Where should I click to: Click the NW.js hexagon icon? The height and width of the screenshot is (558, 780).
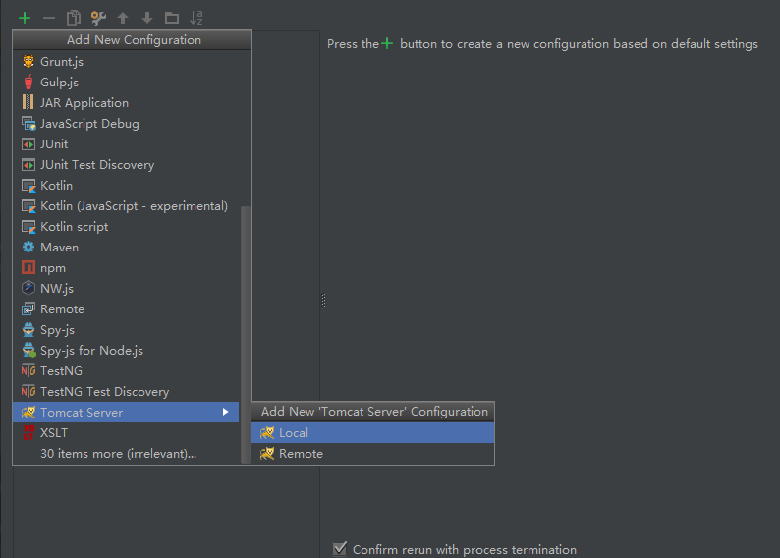28,288
